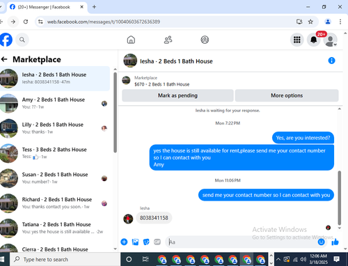Show hidden tray icons chevron

278,259
